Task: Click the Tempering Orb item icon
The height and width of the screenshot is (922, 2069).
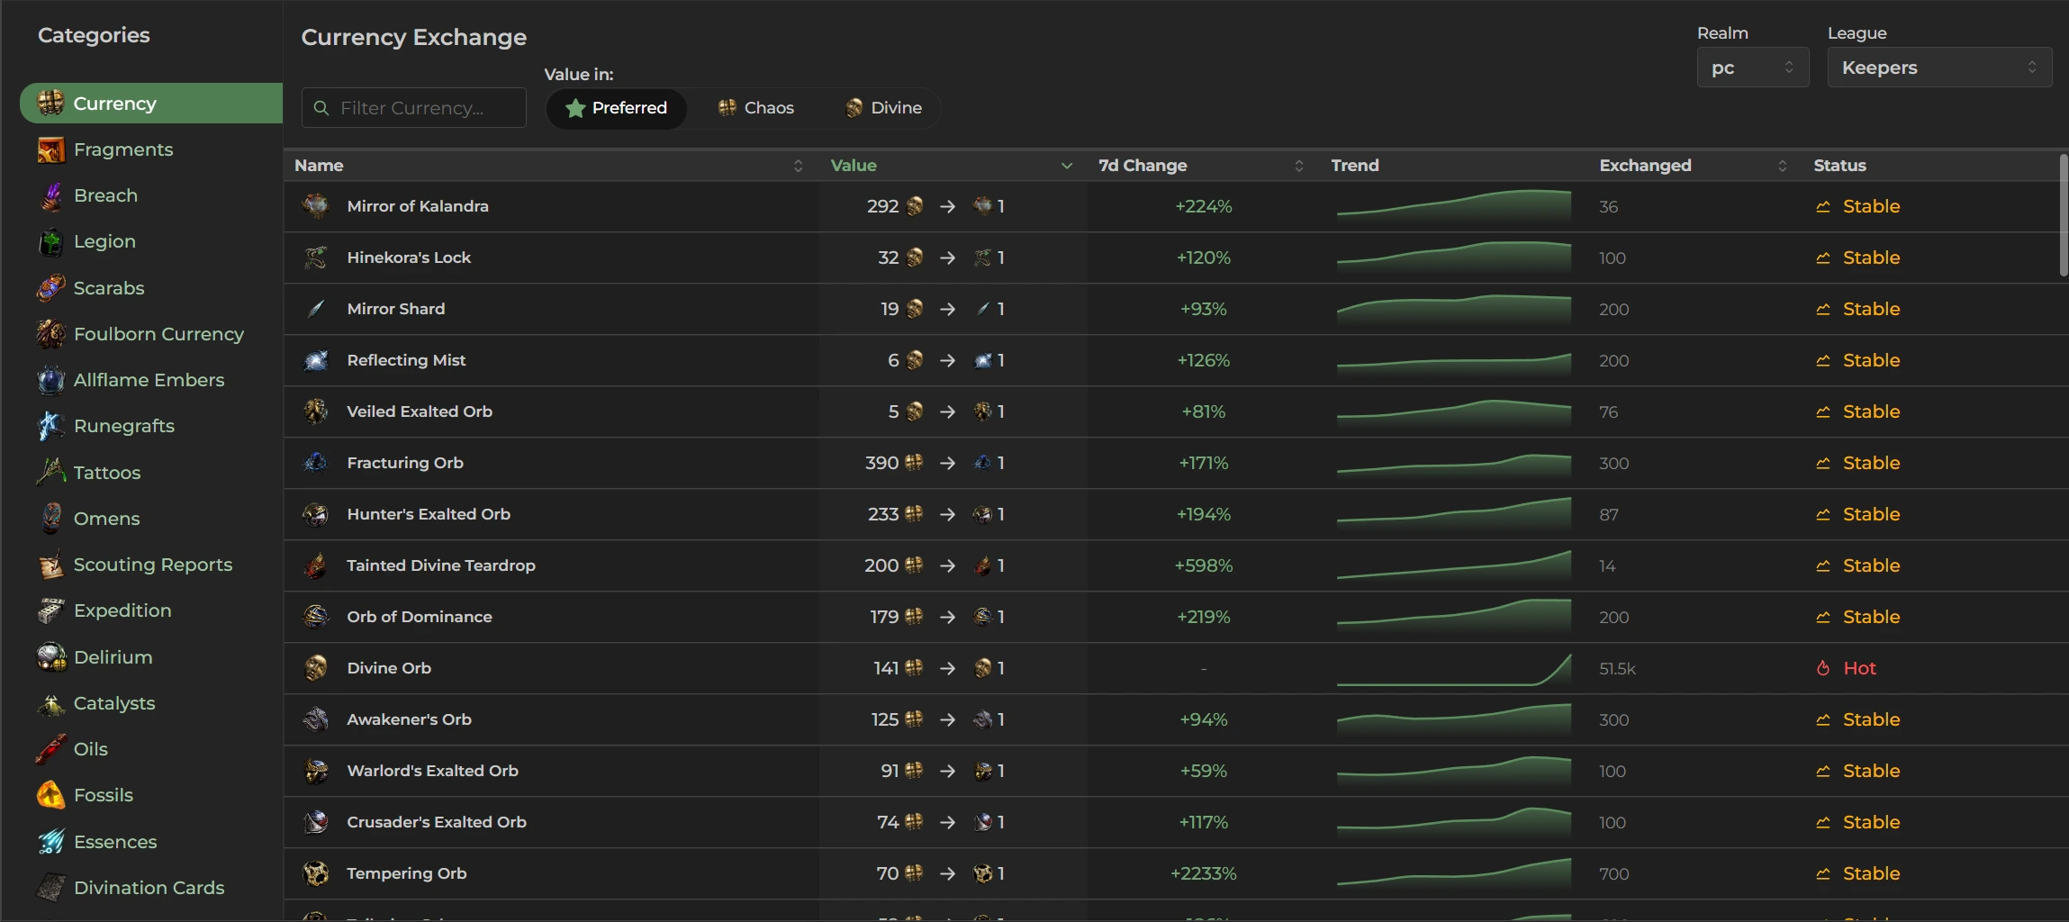Action: [x=315, y=873]
